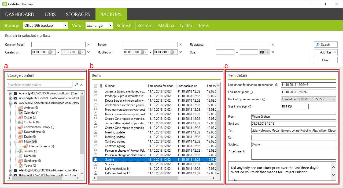Sort by Subject column header

[x=126, y=86]
